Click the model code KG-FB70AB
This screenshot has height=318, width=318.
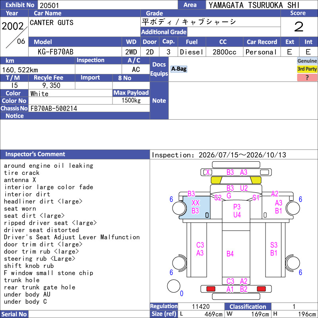55,52
